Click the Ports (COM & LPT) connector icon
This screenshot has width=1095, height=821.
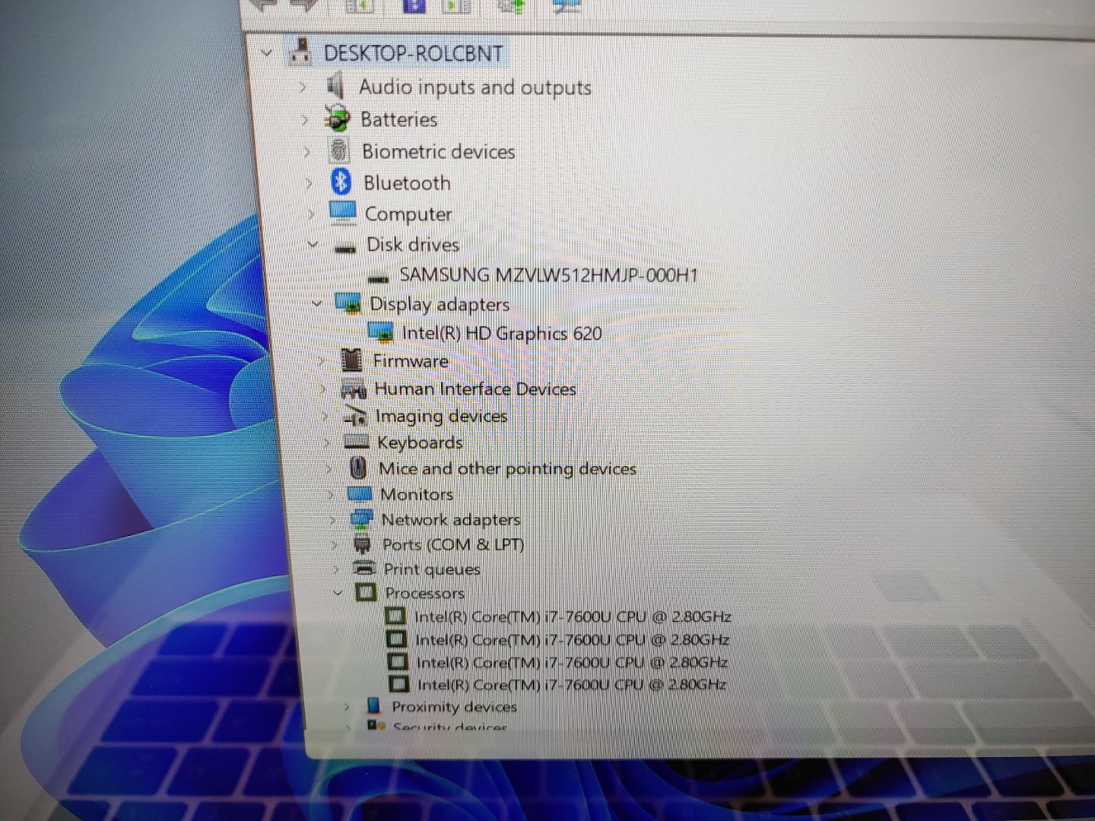362,544
